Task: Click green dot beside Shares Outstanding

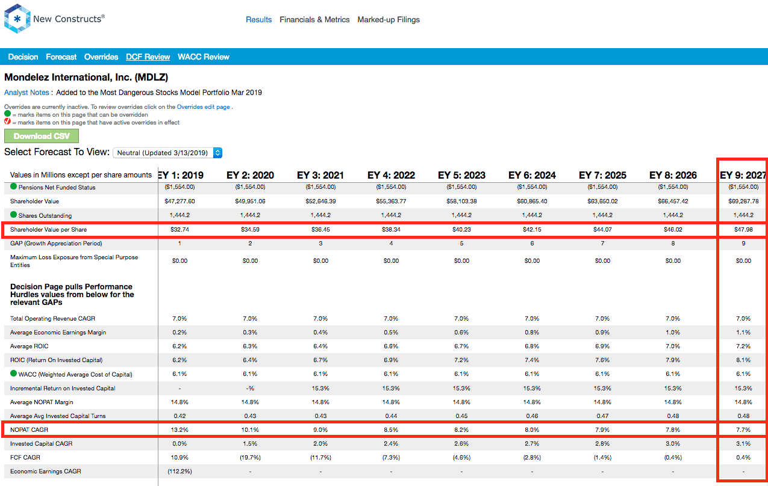Action: [14, 215]
